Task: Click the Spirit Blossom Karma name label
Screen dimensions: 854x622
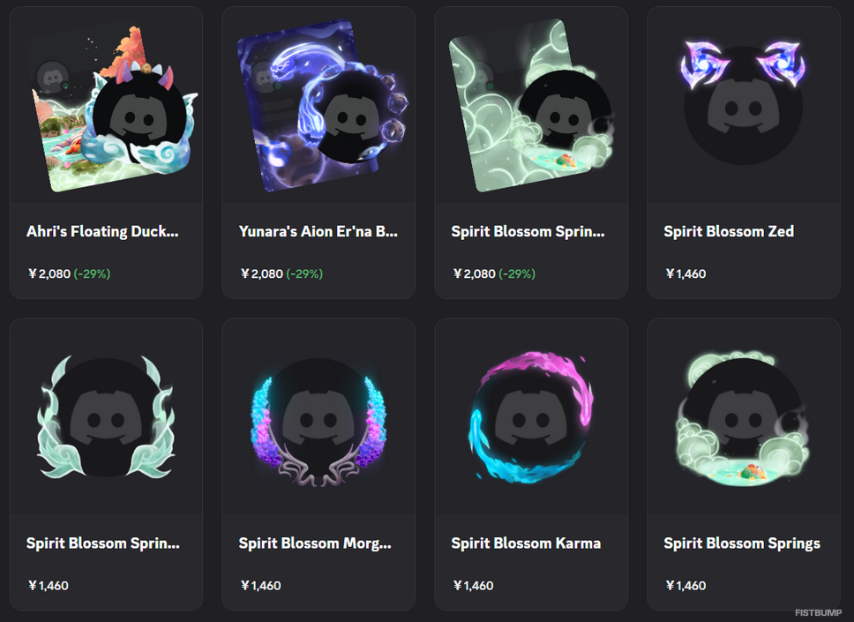Action: [x=526, y=543]
